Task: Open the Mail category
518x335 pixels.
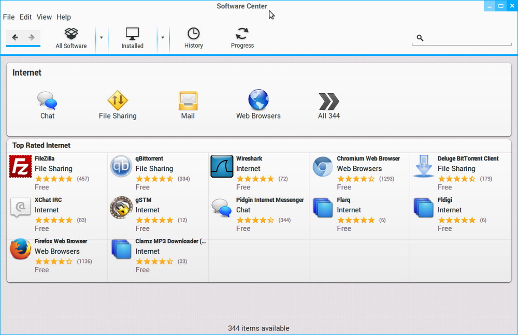Action: tap(188, 105)
